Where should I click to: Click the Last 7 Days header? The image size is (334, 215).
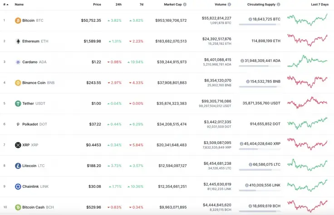point(320,4)
